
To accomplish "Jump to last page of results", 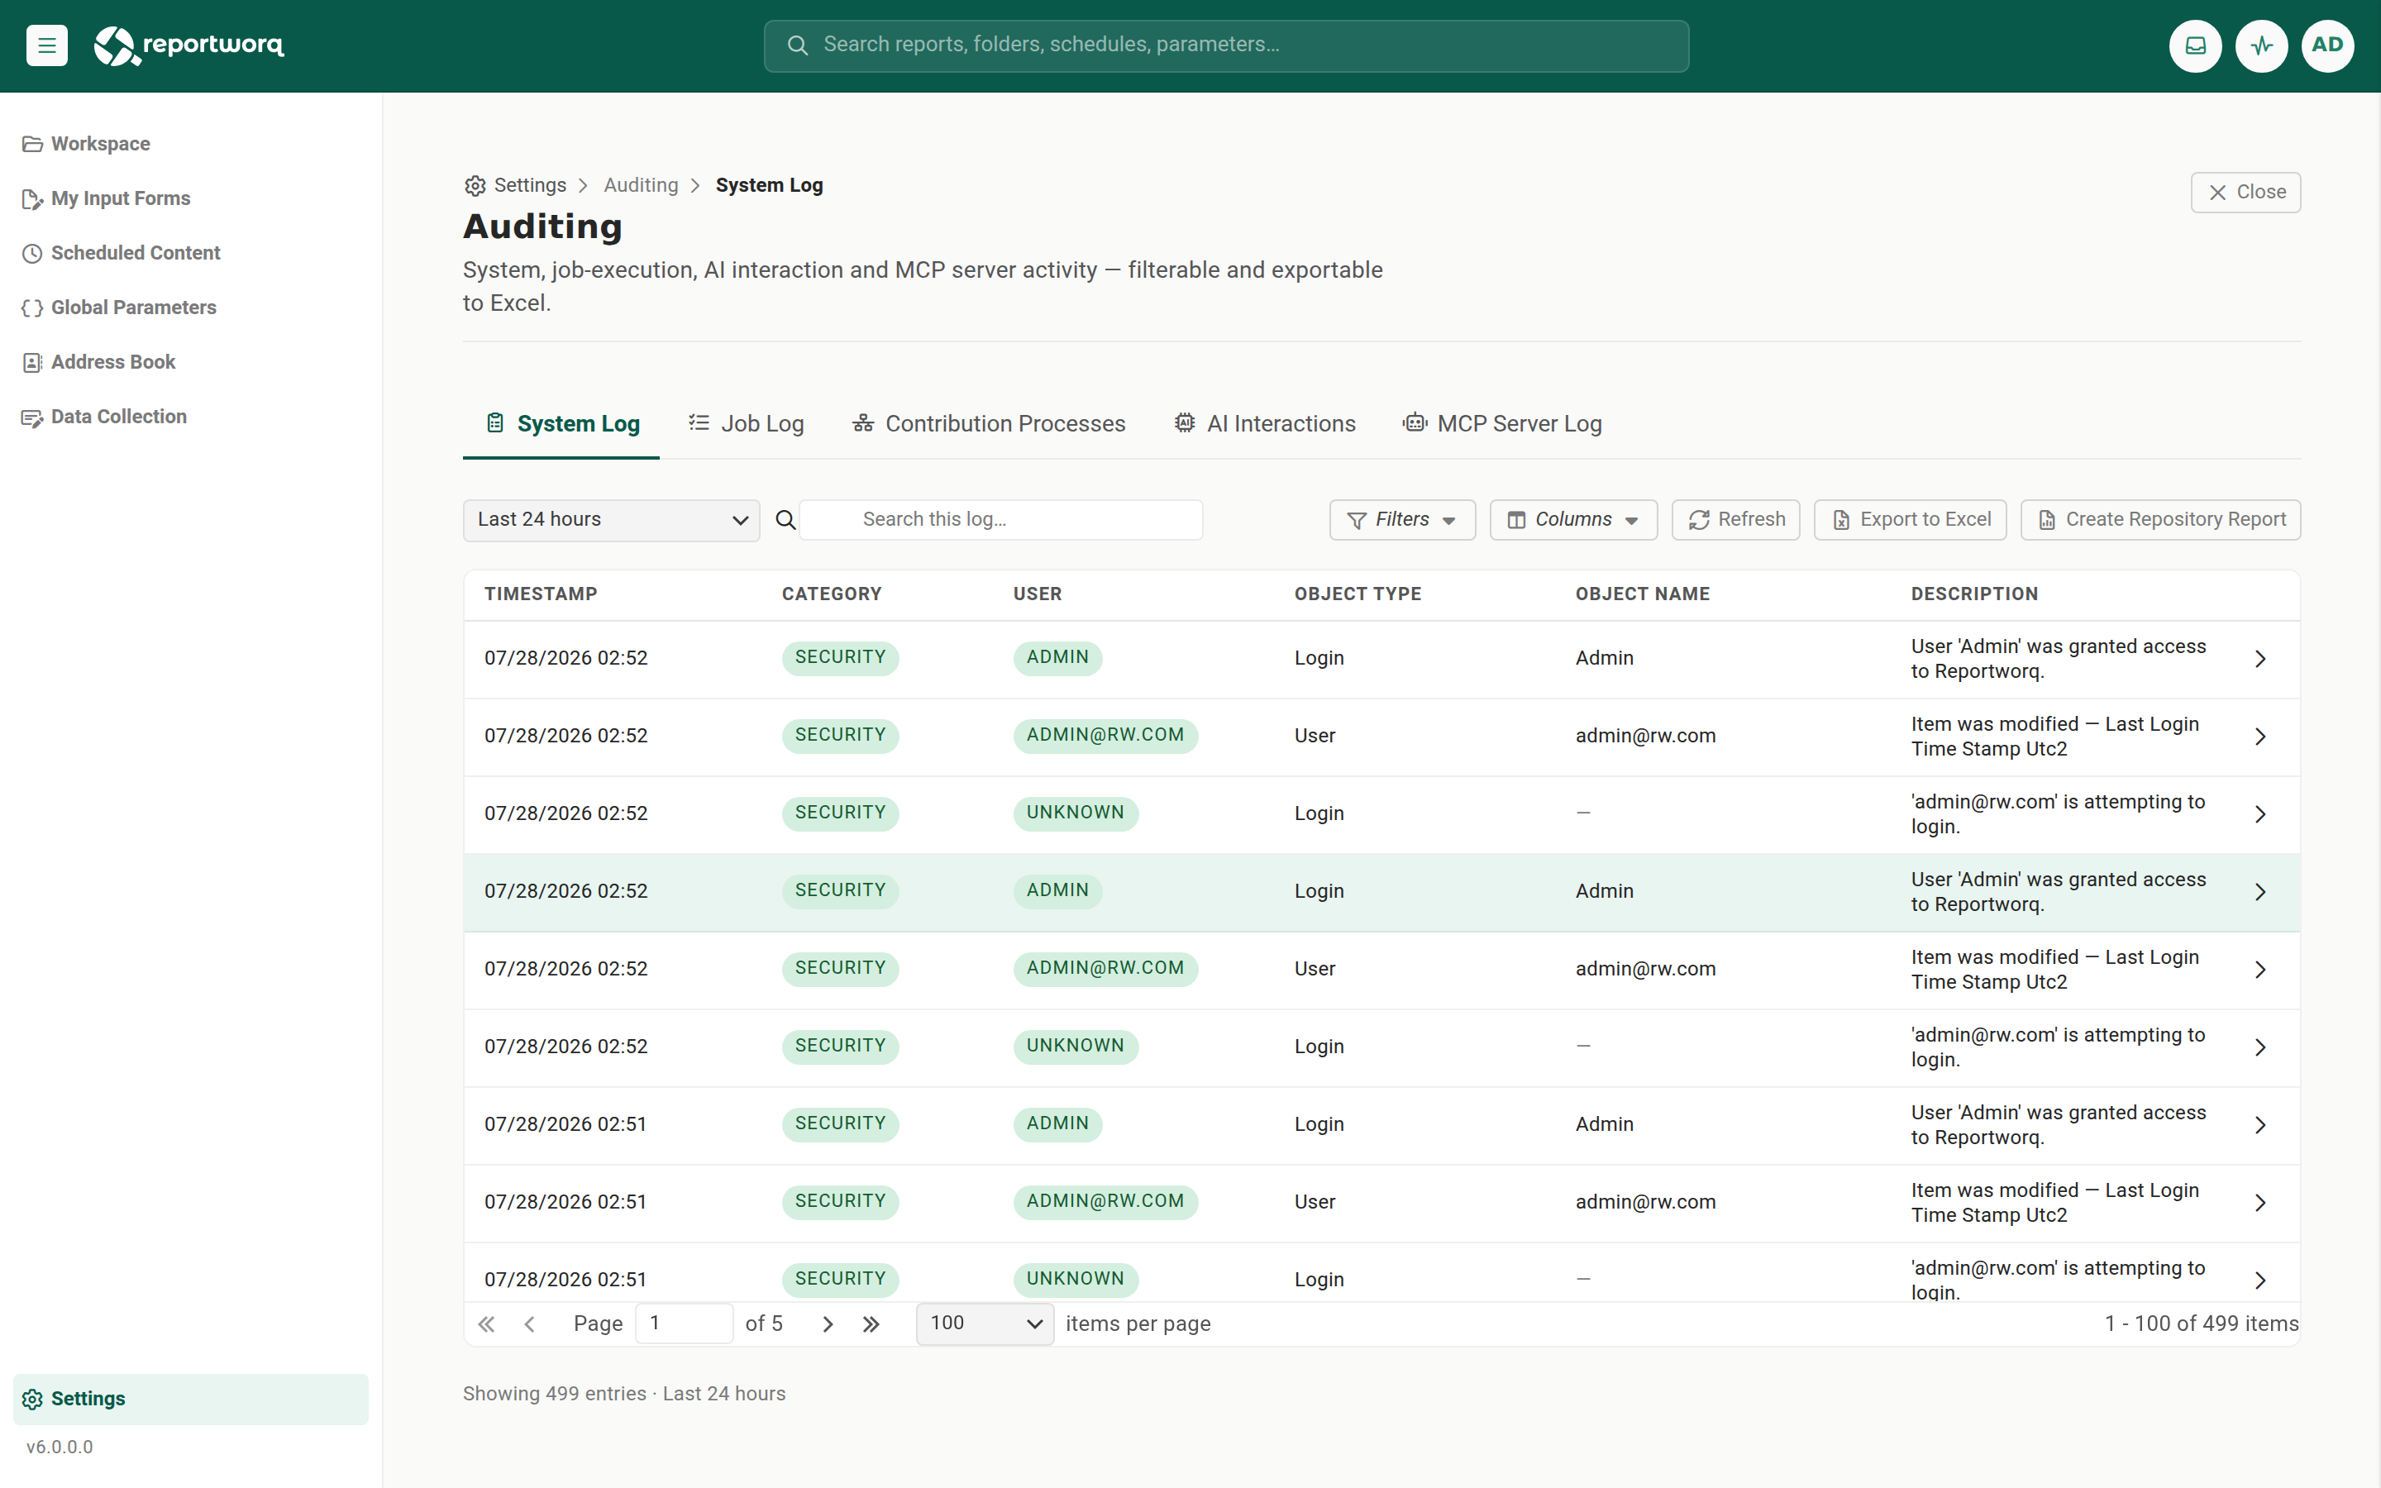I will click(871, 1323).
